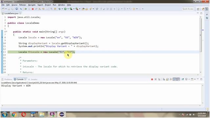The height and width of the screenshot is (118, 210).
Task: Expand the Debug configurations dropdown arrow
Action: (62, 9)
